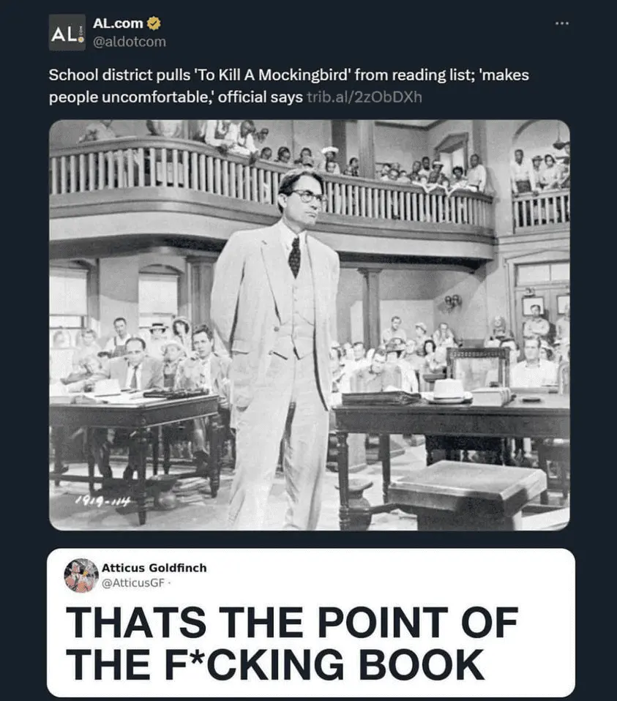Click the 'THATS THE POINT' reply text

[x=291, y=623]
